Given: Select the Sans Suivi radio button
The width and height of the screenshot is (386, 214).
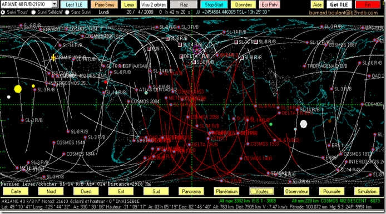Looking at the screenshot, I should click(67, 12).
